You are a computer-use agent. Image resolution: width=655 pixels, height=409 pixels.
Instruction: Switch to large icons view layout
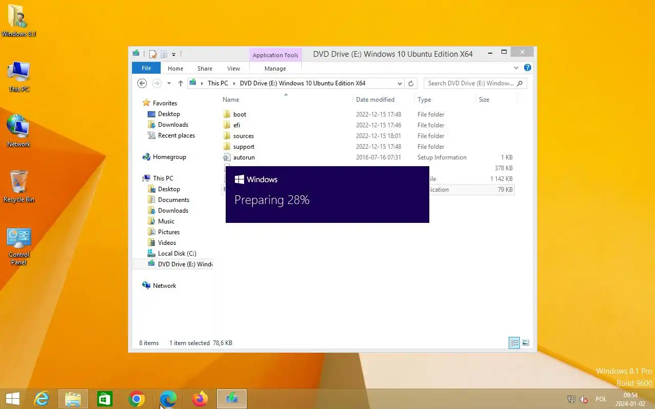click(526, 343)
